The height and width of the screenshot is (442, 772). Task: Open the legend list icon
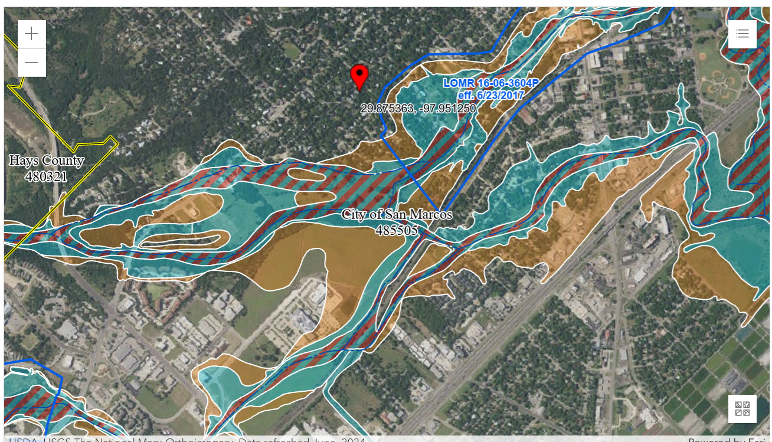click(x=742, y=34)
